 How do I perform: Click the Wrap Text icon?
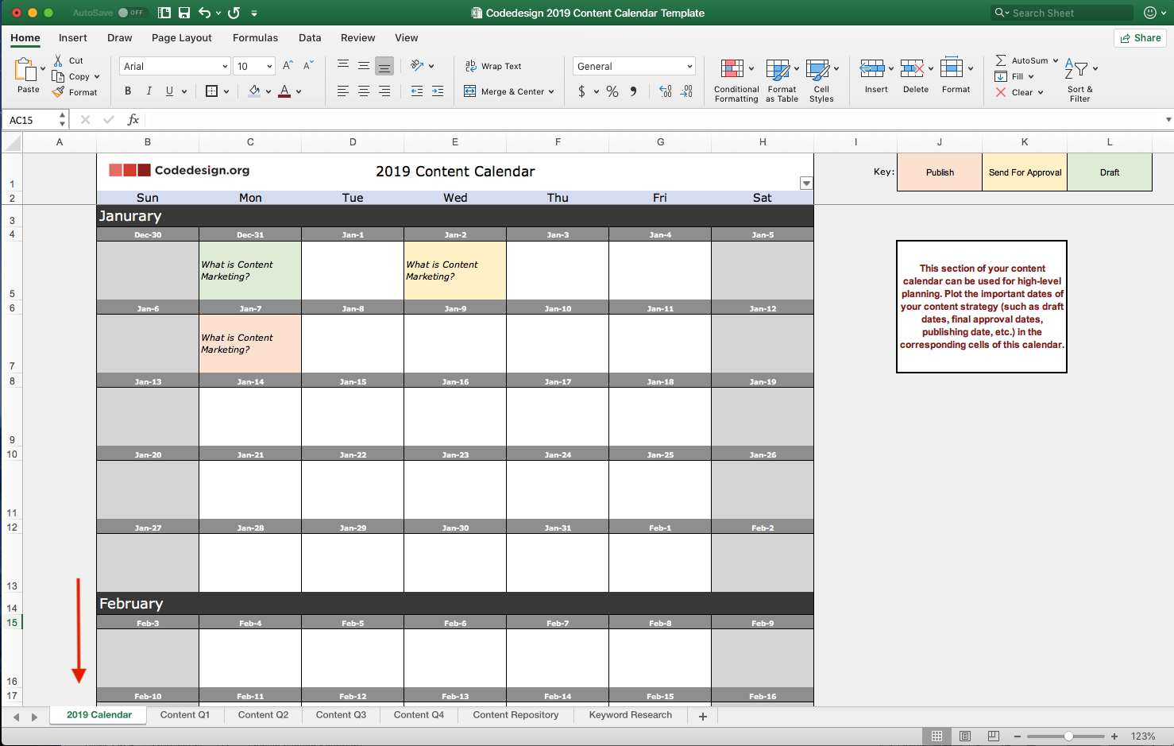point(469,66)
